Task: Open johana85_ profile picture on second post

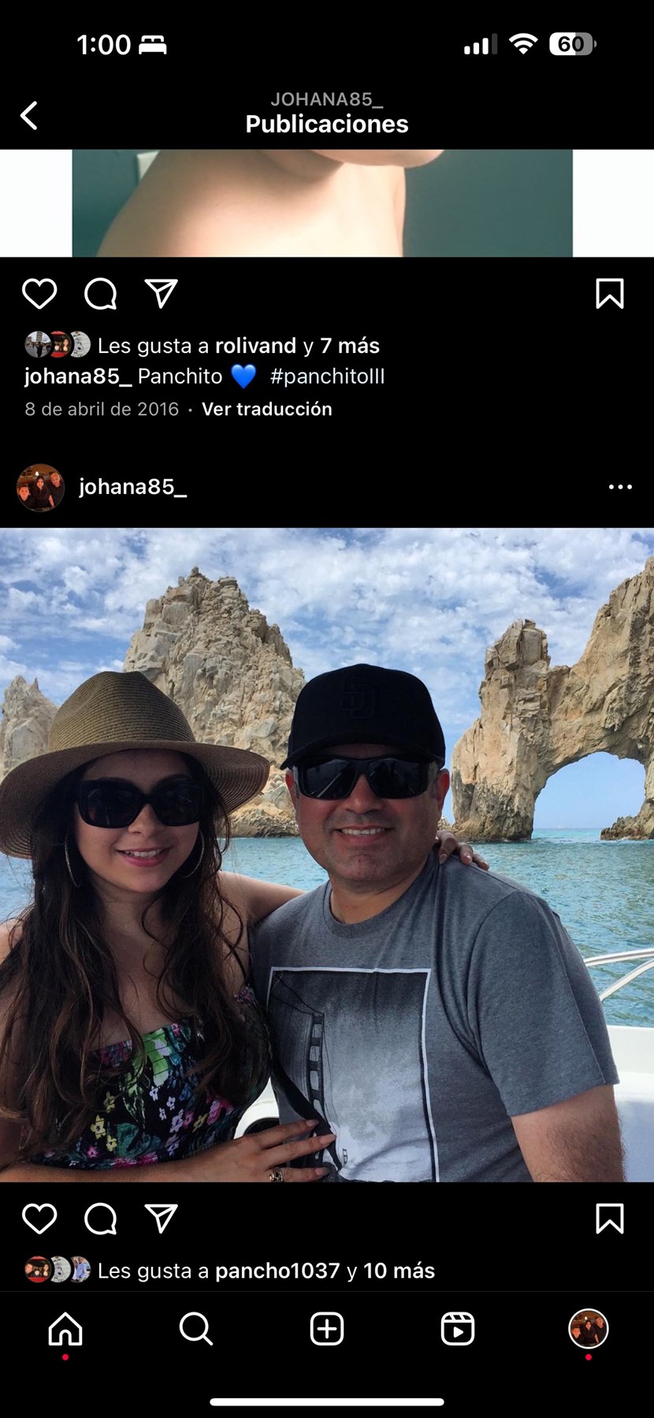Action: coord(40,488)
